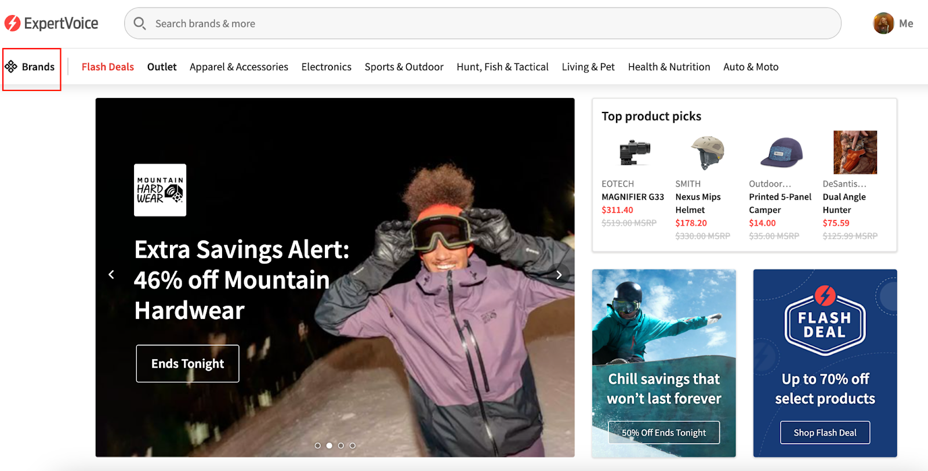Click the $519.00 MSRP strikethrough price

[x=629, y=223]
